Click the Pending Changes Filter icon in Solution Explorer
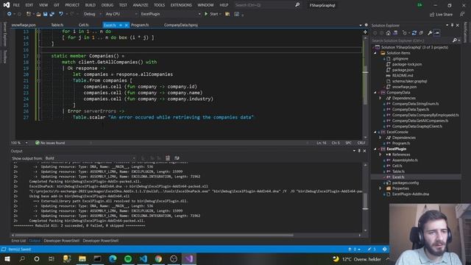 [x=406, y=33]
